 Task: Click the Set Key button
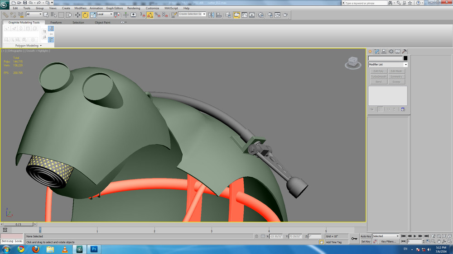(366, 242)
